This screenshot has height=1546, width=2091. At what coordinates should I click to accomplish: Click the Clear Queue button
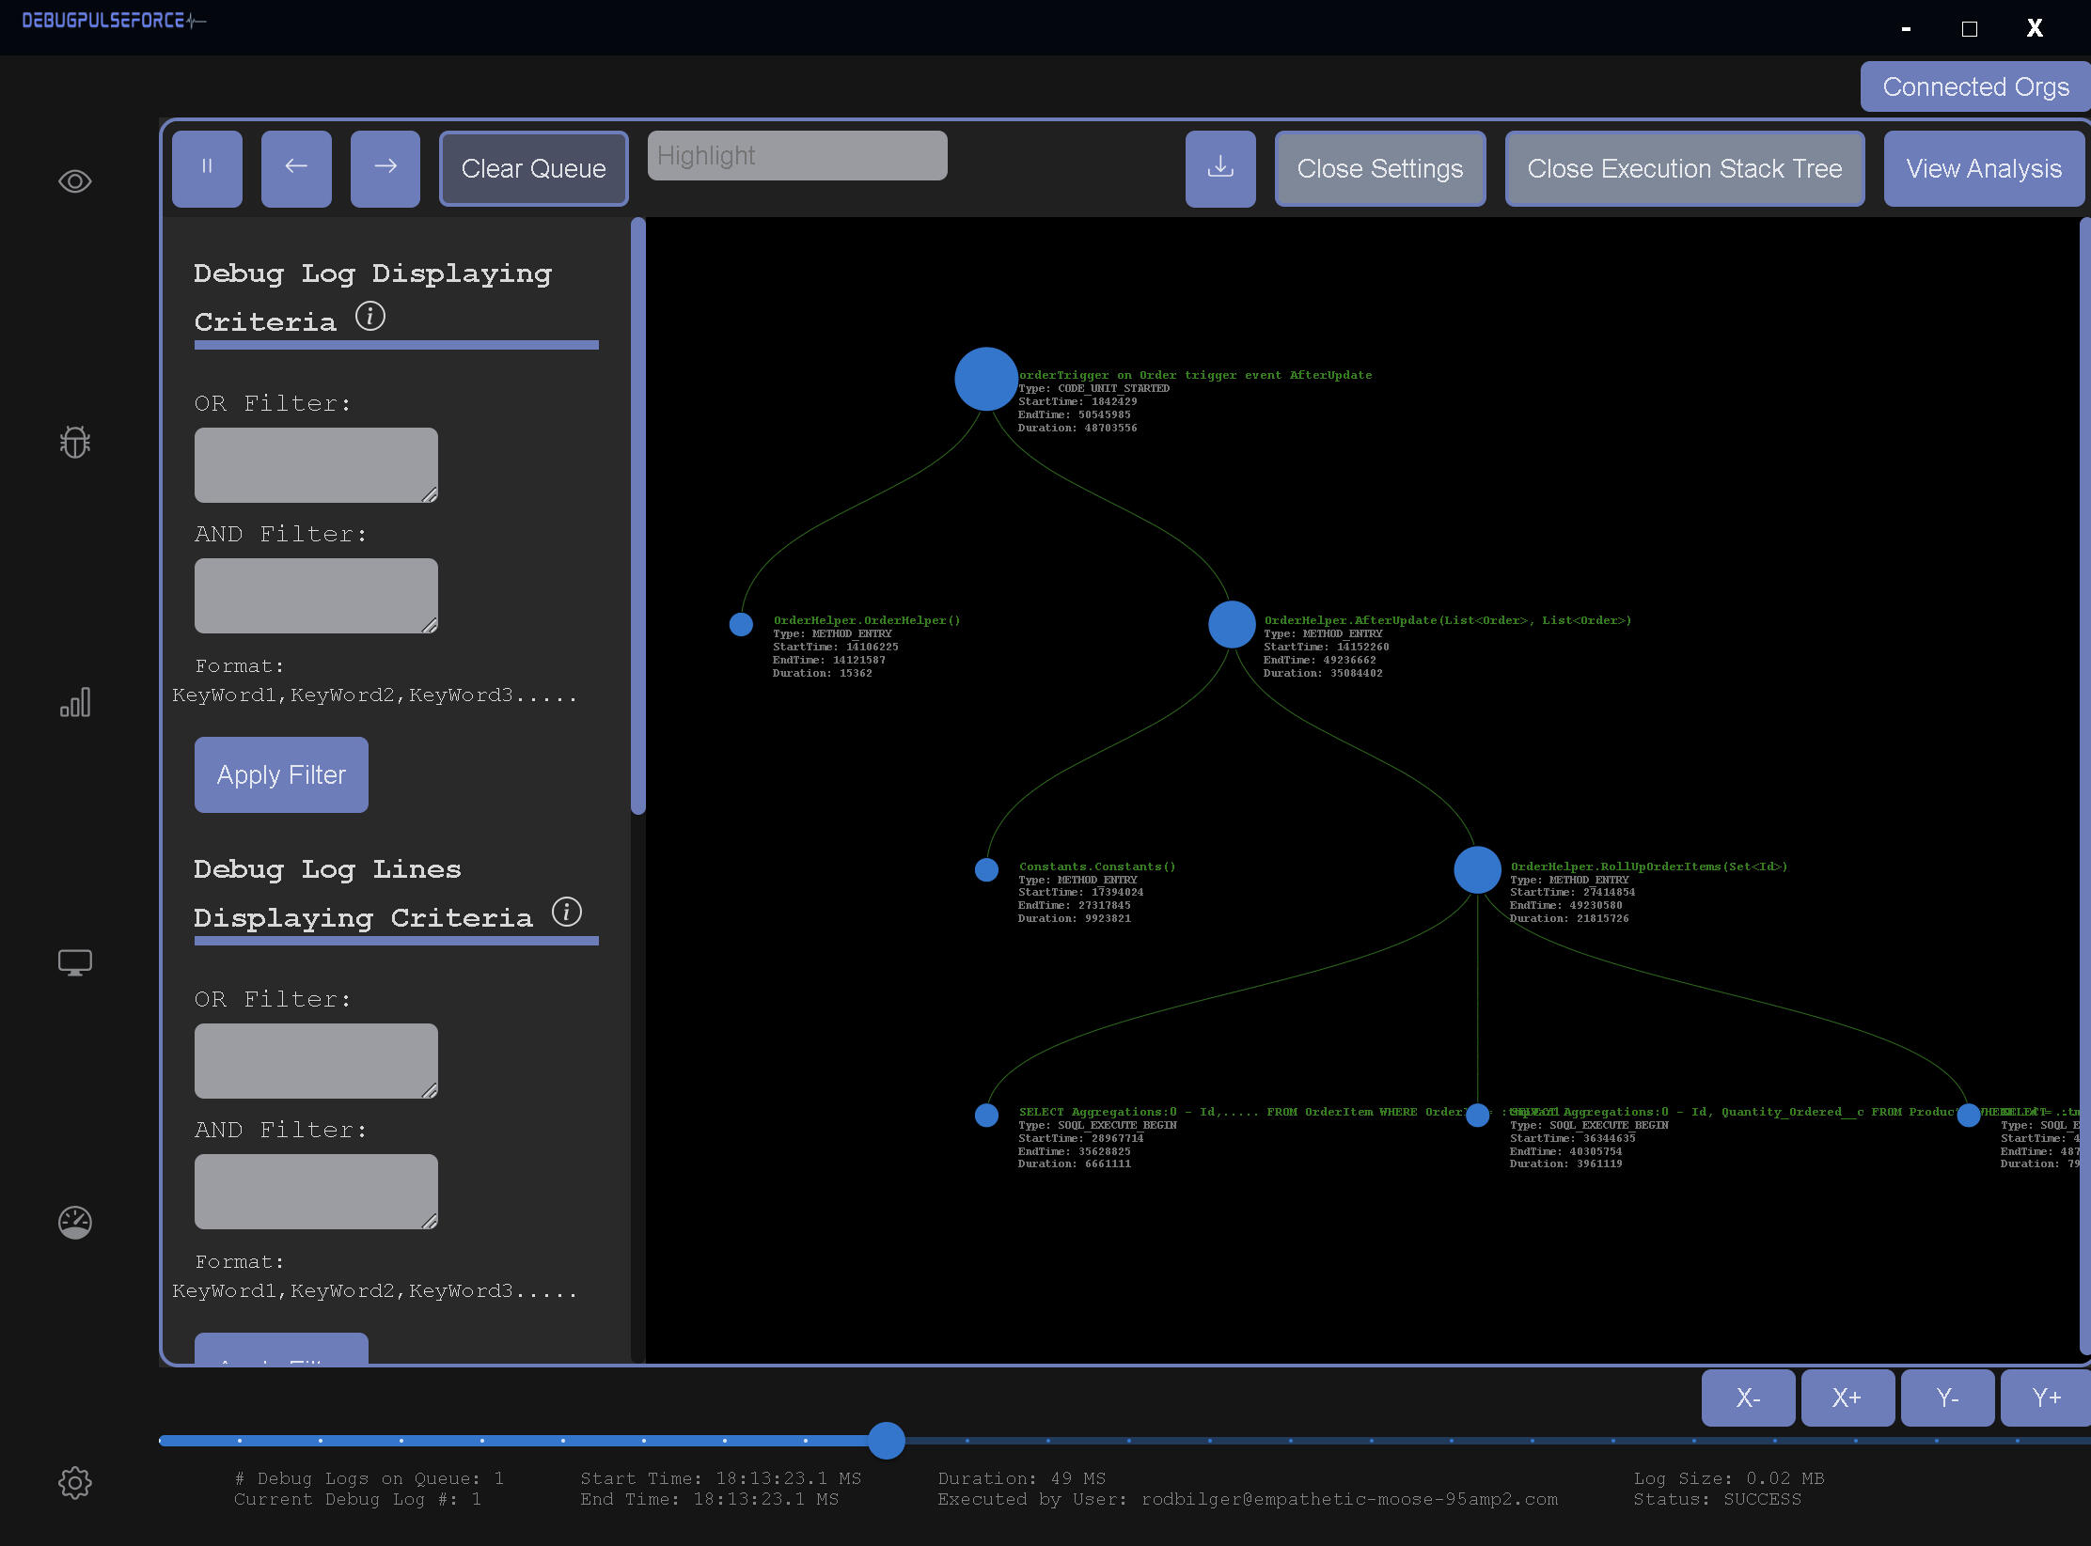[x=533, y=168]
